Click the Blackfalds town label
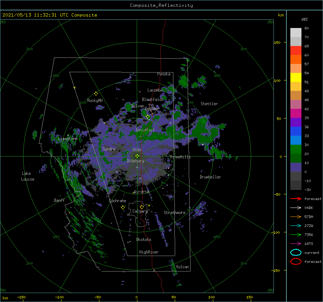 (153, 99)
